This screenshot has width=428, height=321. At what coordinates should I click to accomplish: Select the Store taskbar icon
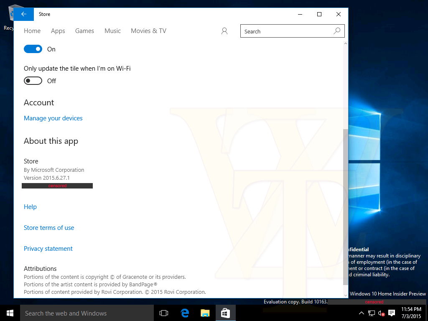225,313
